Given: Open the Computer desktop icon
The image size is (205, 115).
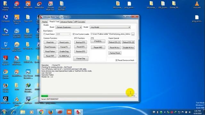Looking at the screenshot, I should [x=6, y=19].
